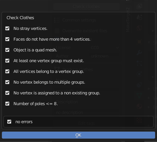Toggle 'Overwrite existent files' in background panel
The width and height of the screenshot is (157, 142).
click(x=57, y=31)
